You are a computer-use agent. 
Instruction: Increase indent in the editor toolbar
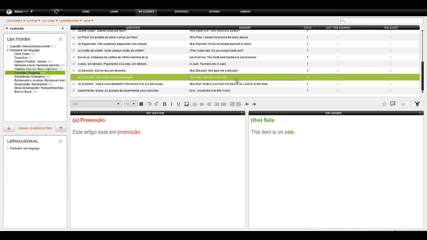232,104
